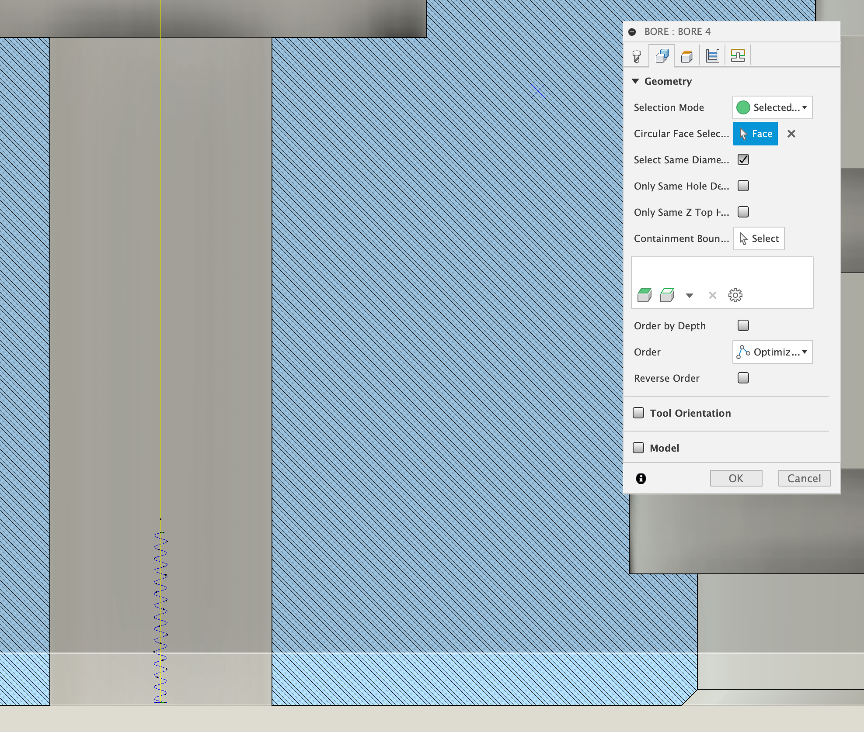Open the Passes tab icon
Image resolution: width=864 pixels, height=732 pixels.
(x=712, y=55)
